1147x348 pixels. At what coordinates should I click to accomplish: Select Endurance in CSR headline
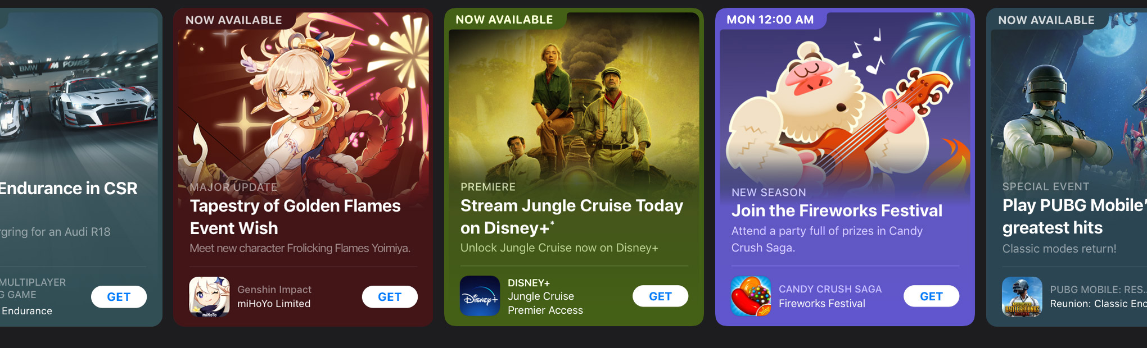pyautogui.click(x=68, y=189)
